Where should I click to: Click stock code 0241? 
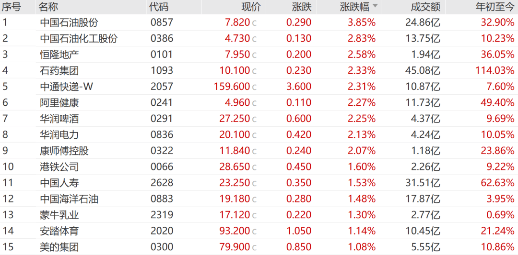coord(161,103)
